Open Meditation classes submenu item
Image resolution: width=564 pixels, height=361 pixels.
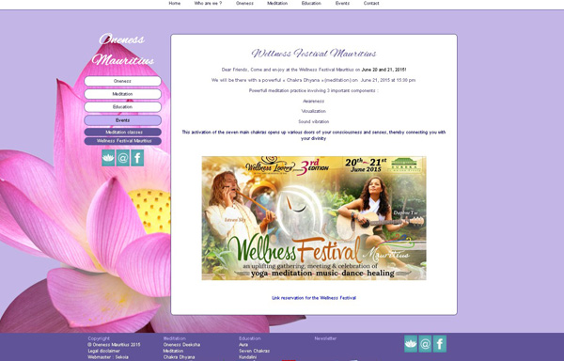122,132
